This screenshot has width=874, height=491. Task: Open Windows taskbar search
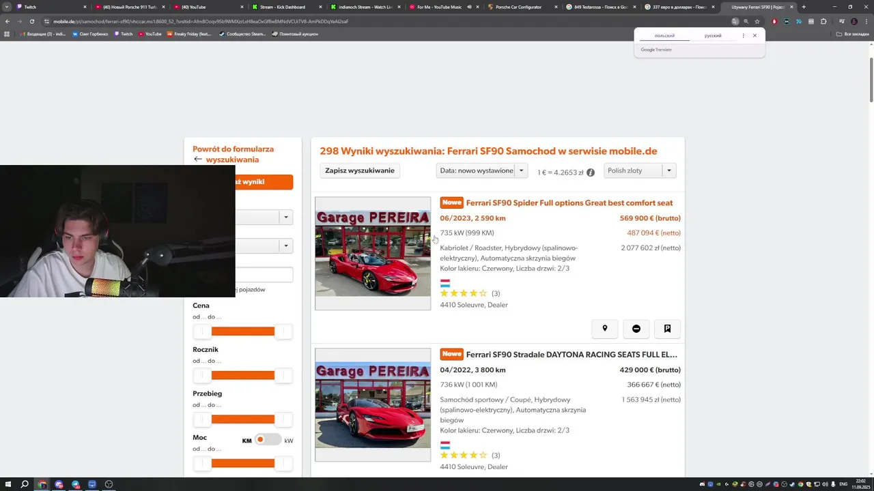coord(25,484)
